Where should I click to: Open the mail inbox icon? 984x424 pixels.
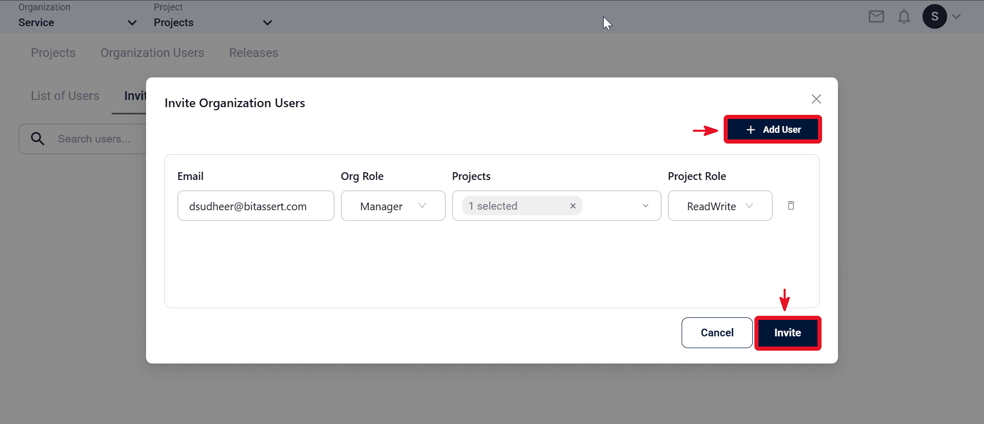tap(876, 17)
